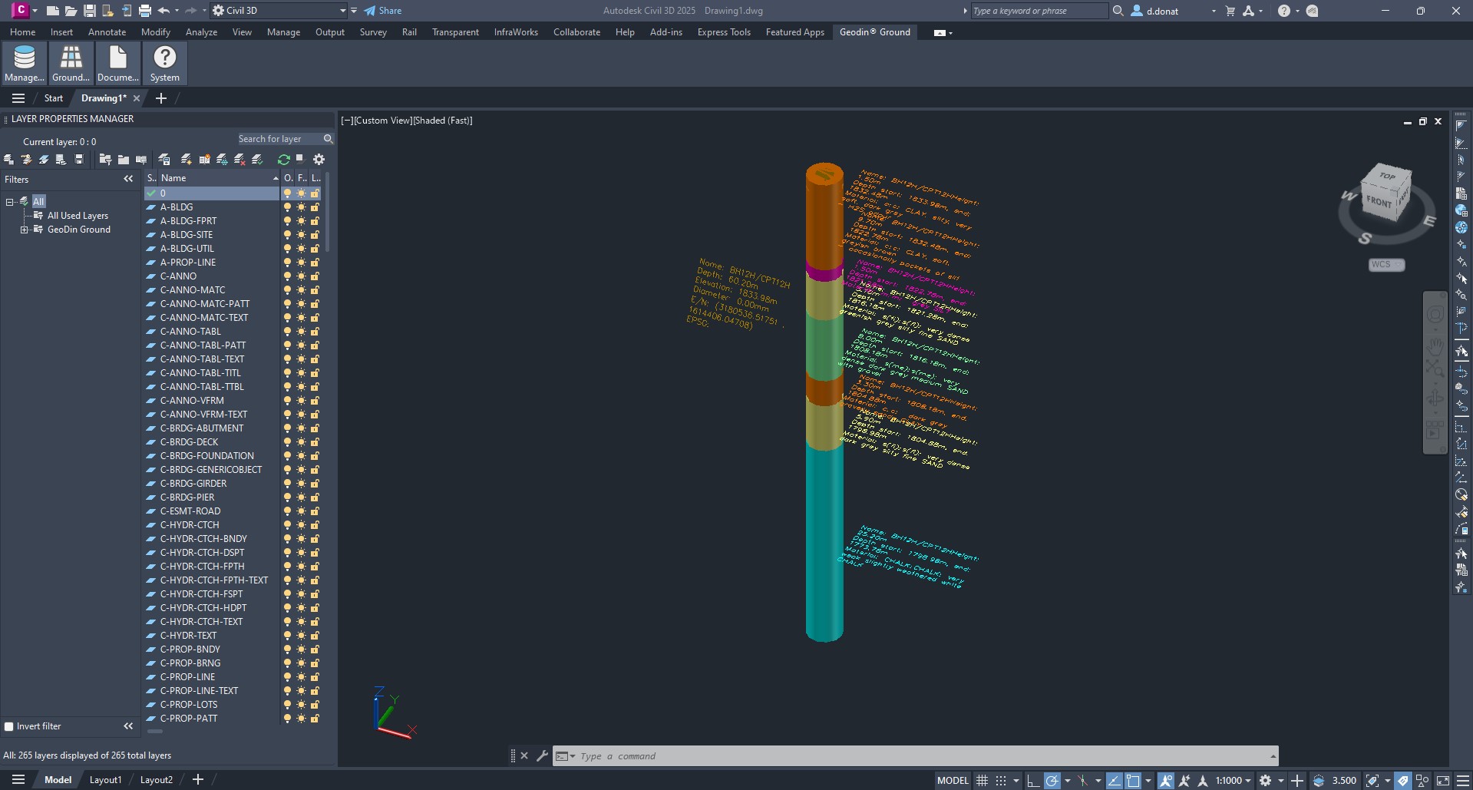Expand the GeoDin Ground filter node

(x=24, y=230)
